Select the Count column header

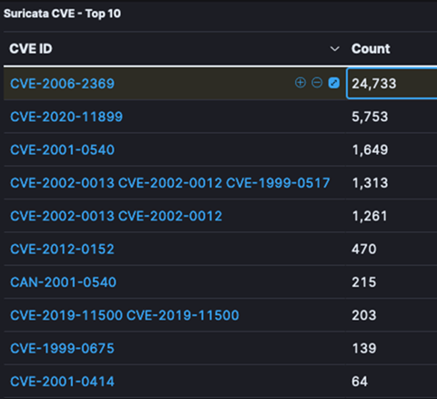[x=371, y=48]
